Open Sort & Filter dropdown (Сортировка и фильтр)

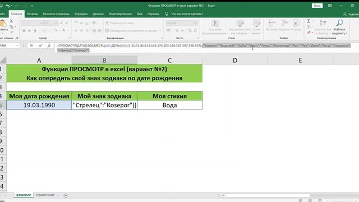[323, 27]
